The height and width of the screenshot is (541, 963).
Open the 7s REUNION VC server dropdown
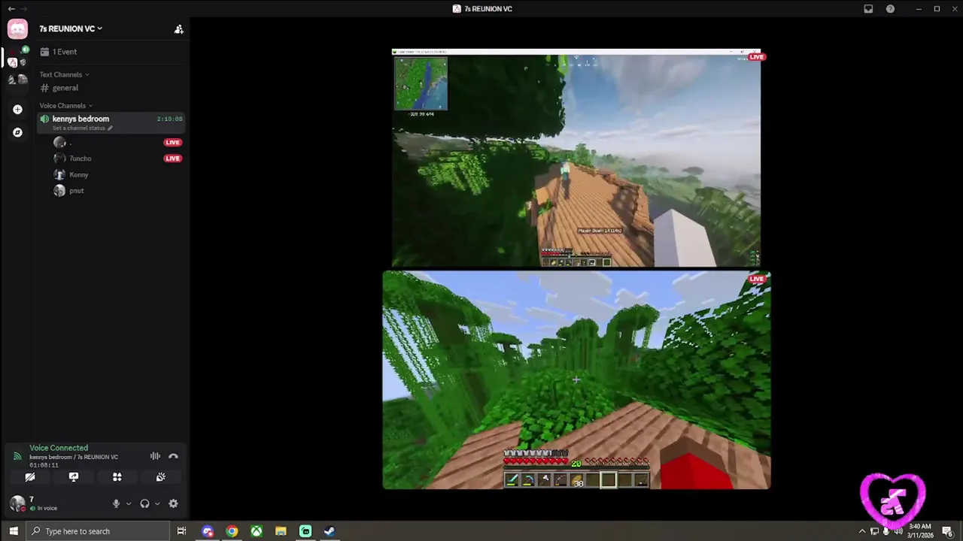71,29
